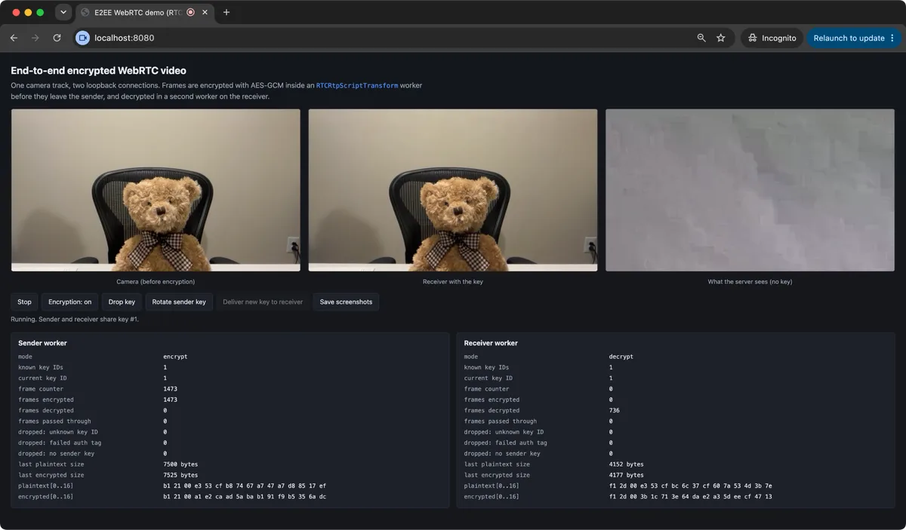
Task: Click Save screenshots
Action: click(x=346, y=302)
